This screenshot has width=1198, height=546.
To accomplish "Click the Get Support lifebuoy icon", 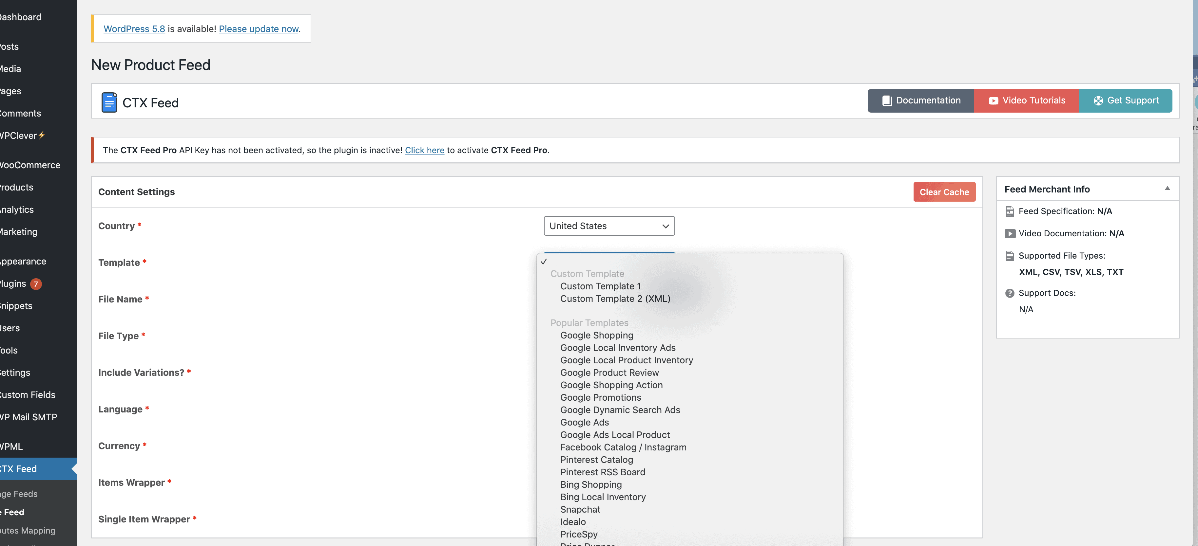I will pos(1098,101).
